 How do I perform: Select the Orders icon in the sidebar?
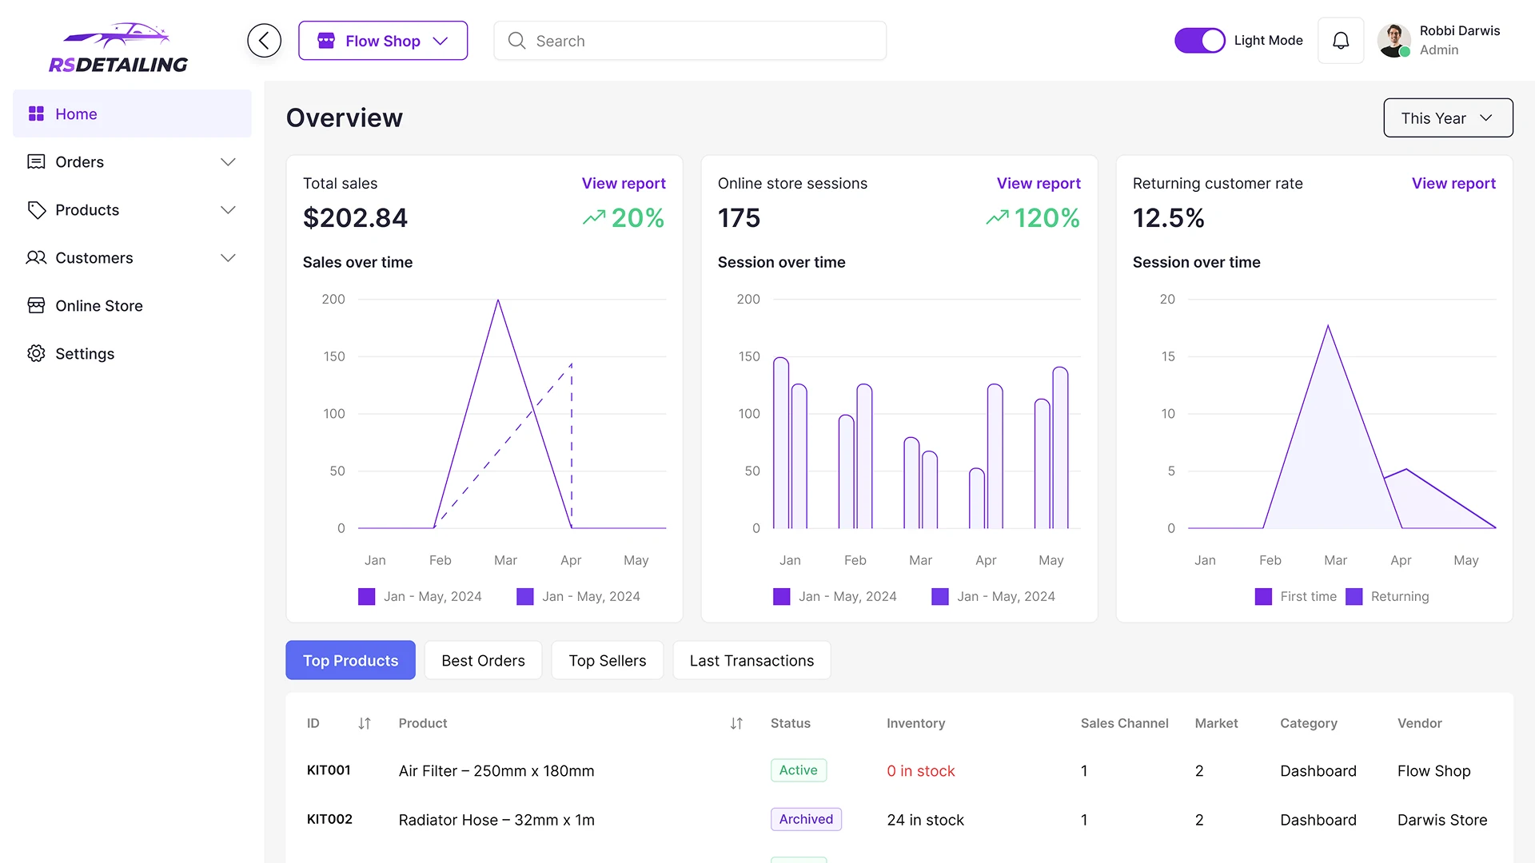[x=36, y=161]
